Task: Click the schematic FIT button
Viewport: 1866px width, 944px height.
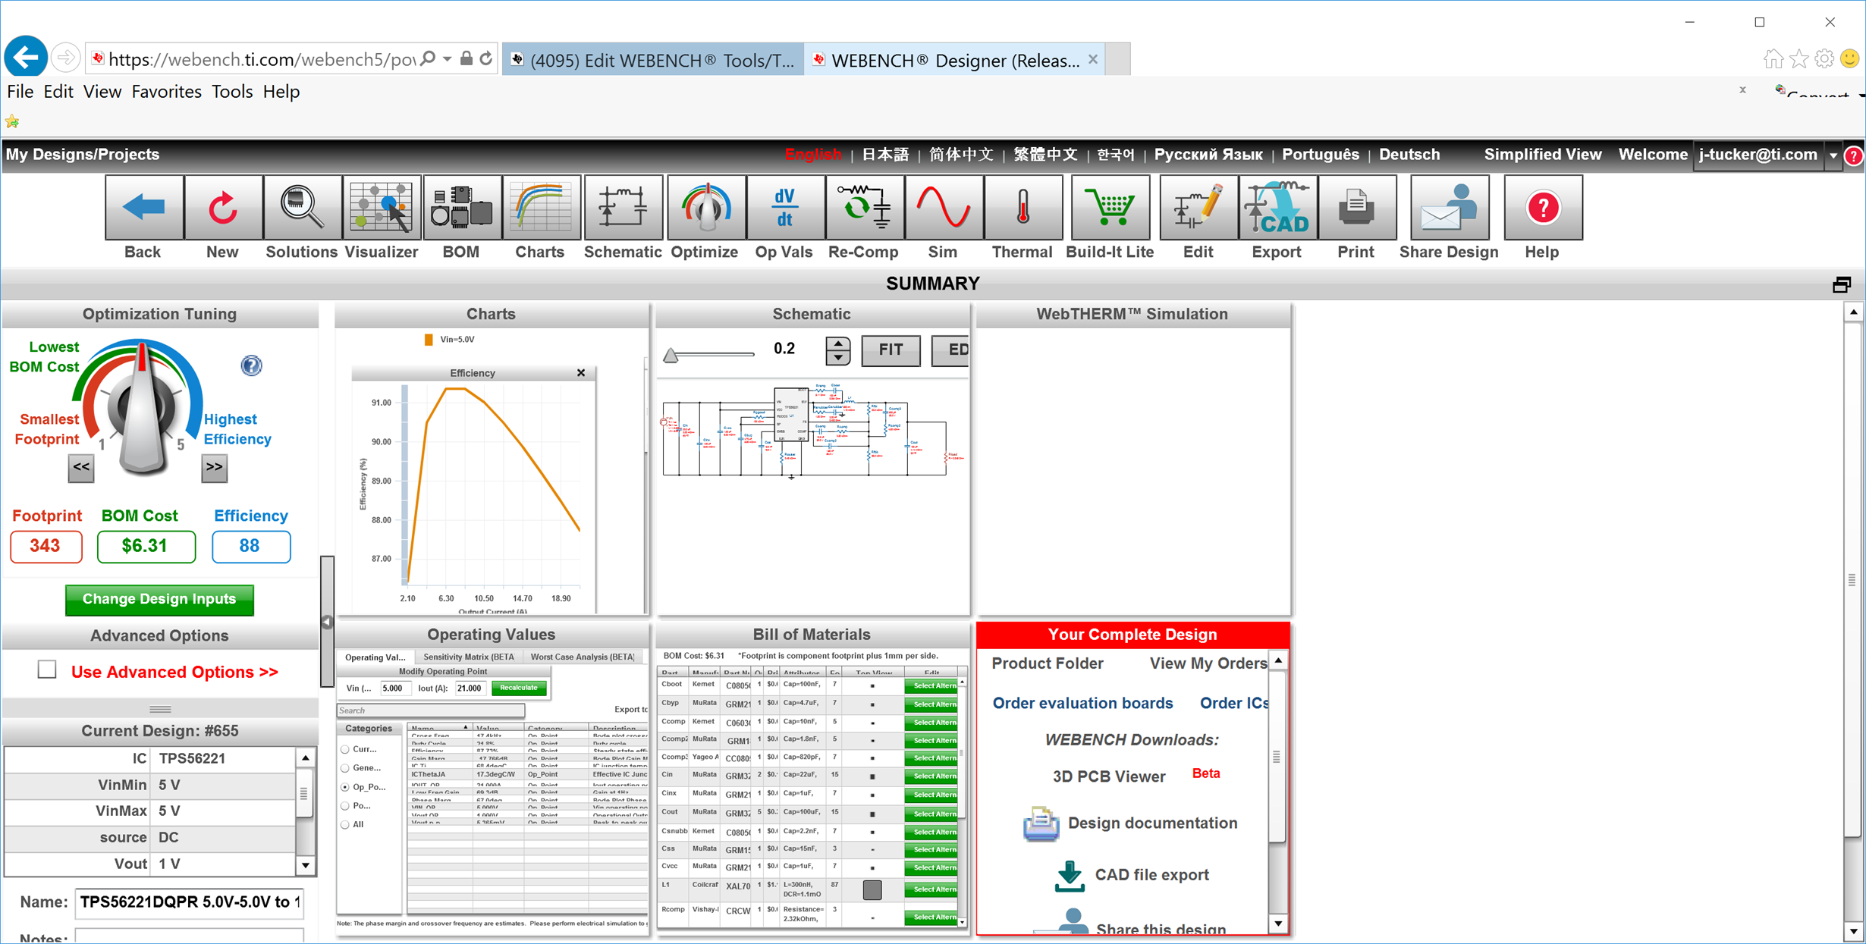Action: pos(891,350)
